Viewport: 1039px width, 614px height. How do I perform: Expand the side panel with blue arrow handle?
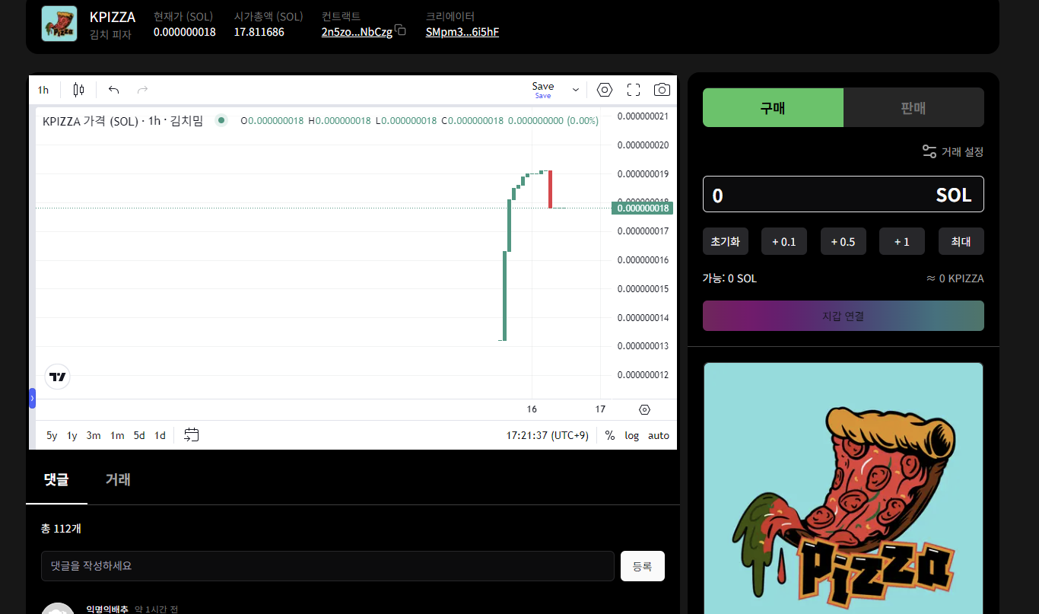tap(32, 398)
